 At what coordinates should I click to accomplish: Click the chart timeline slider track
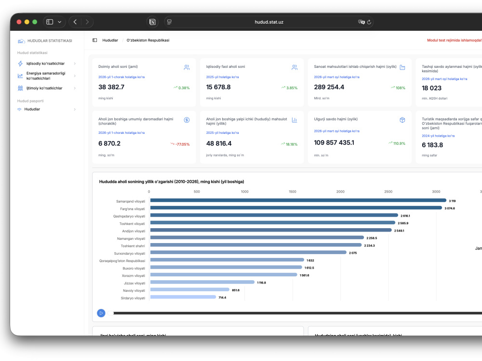pyautogui.click(x=297, y=313)
